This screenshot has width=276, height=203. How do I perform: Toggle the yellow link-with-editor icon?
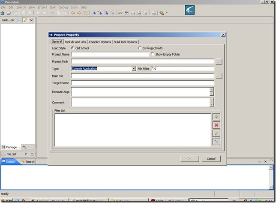click(x=26, y=20)
